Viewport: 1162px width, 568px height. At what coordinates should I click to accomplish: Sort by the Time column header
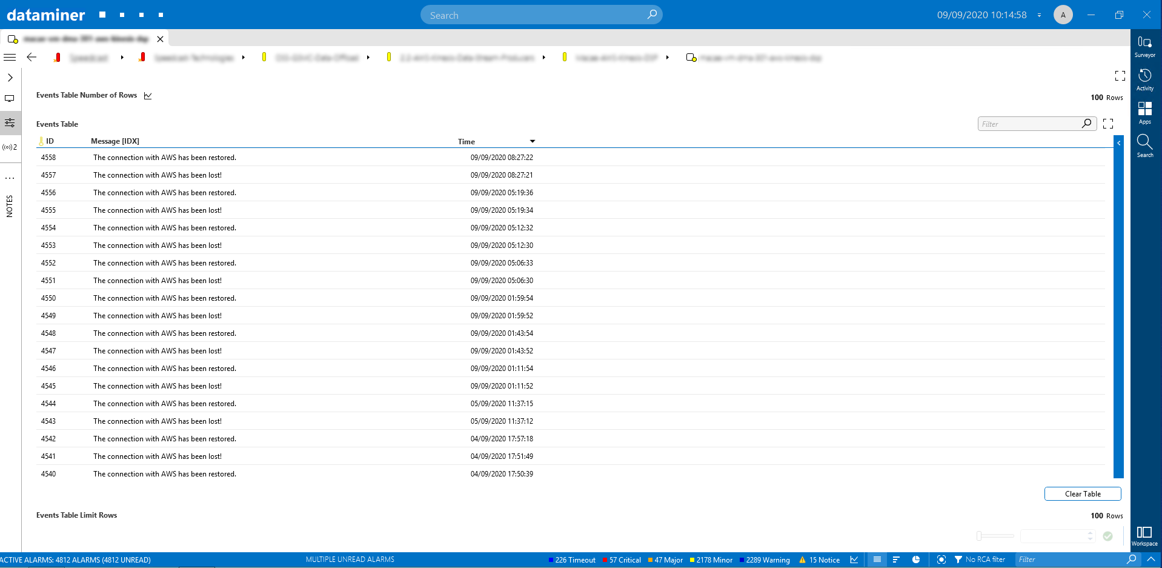click(466, 142)
